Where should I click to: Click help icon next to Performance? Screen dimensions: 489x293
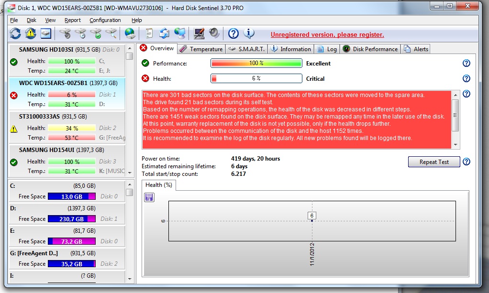point(466,63)
